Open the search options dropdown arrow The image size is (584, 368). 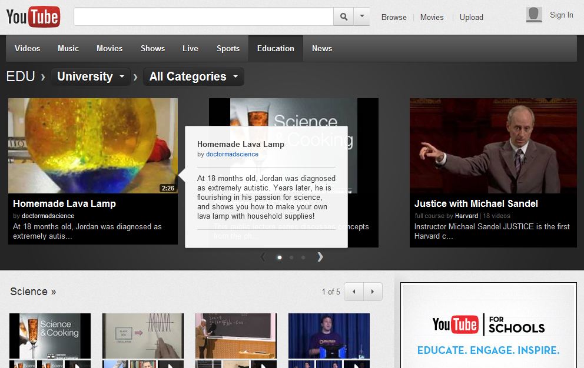(x=361, y=16)
